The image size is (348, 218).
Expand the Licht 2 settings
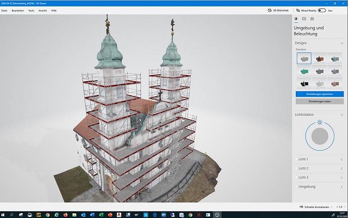point(342,168)
